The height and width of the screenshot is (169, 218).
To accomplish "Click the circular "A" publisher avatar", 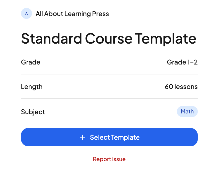I will [26, 14].
